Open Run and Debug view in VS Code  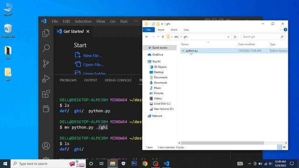46,78
